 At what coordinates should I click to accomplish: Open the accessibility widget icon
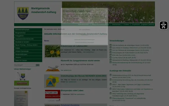(x=163, y=25)
